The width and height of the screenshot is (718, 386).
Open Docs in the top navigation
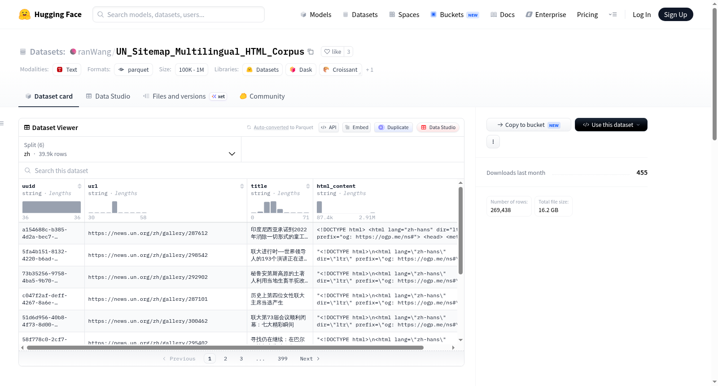point(502,14)
